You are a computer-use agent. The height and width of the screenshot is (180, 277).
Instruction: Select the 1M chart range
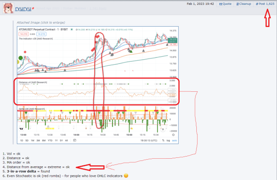coord(32,141)
